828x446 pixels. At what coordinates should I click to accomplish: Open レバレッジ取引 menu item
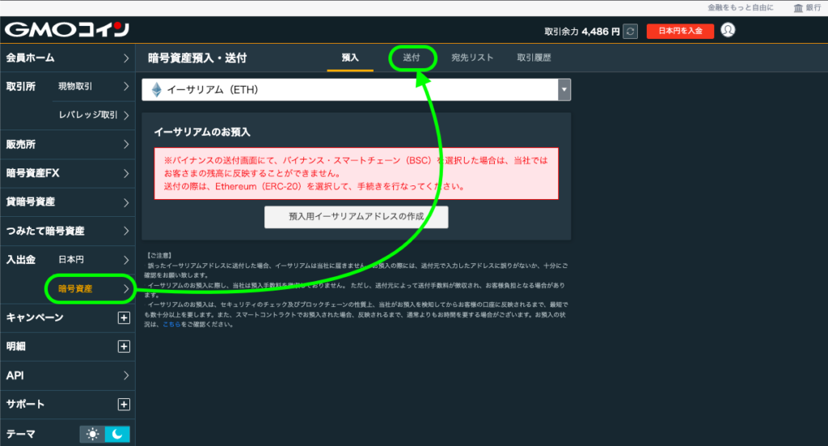[x=94, y=115]
